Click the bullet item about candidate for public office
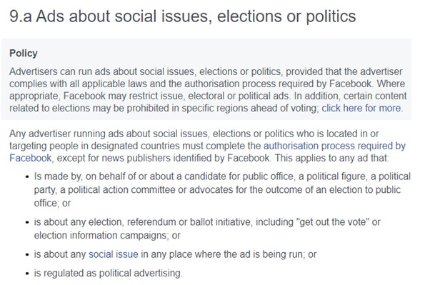Image resolution: width=430 pixels, height=285 pixels. pyautogui.click(x=222, y=189)
